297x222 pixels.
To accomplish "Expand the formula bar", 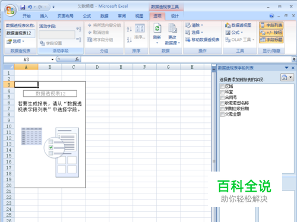I will click(x=294, y=59).
